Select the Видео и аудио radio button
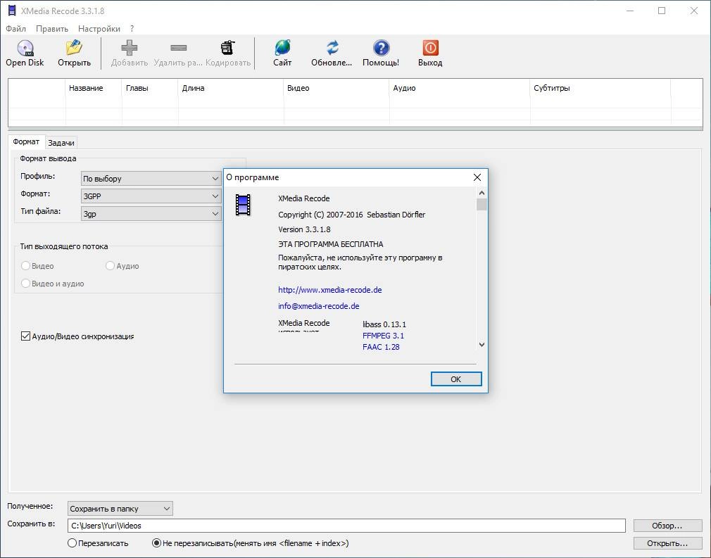Image resolution: width=711 pixels, height=558 pixels. (x=25, y=284)
